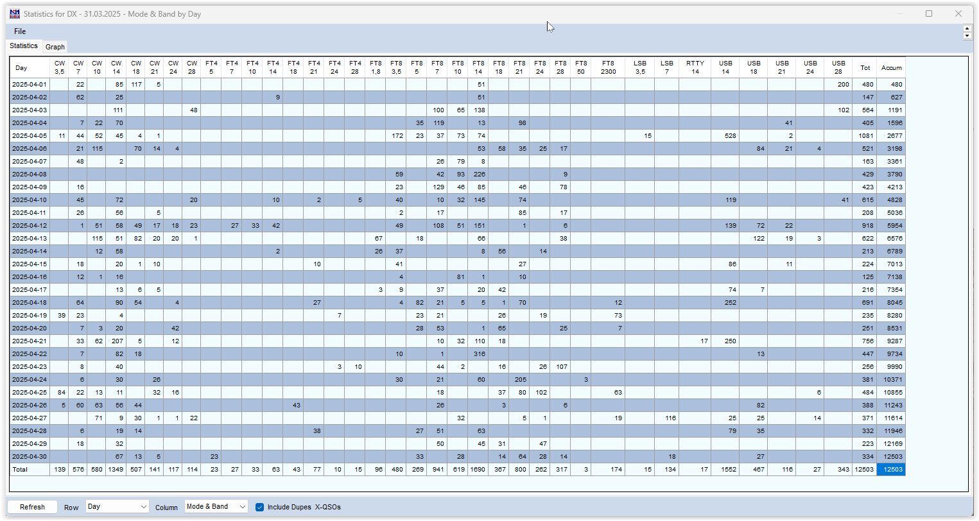The image size is (979, 521).
Task: Click the RTTY 14 column header
Action: (695, 67)
